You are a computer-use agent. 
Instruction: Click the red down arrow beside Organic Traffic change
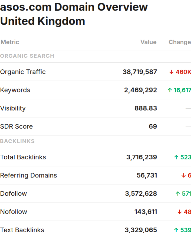171,72
